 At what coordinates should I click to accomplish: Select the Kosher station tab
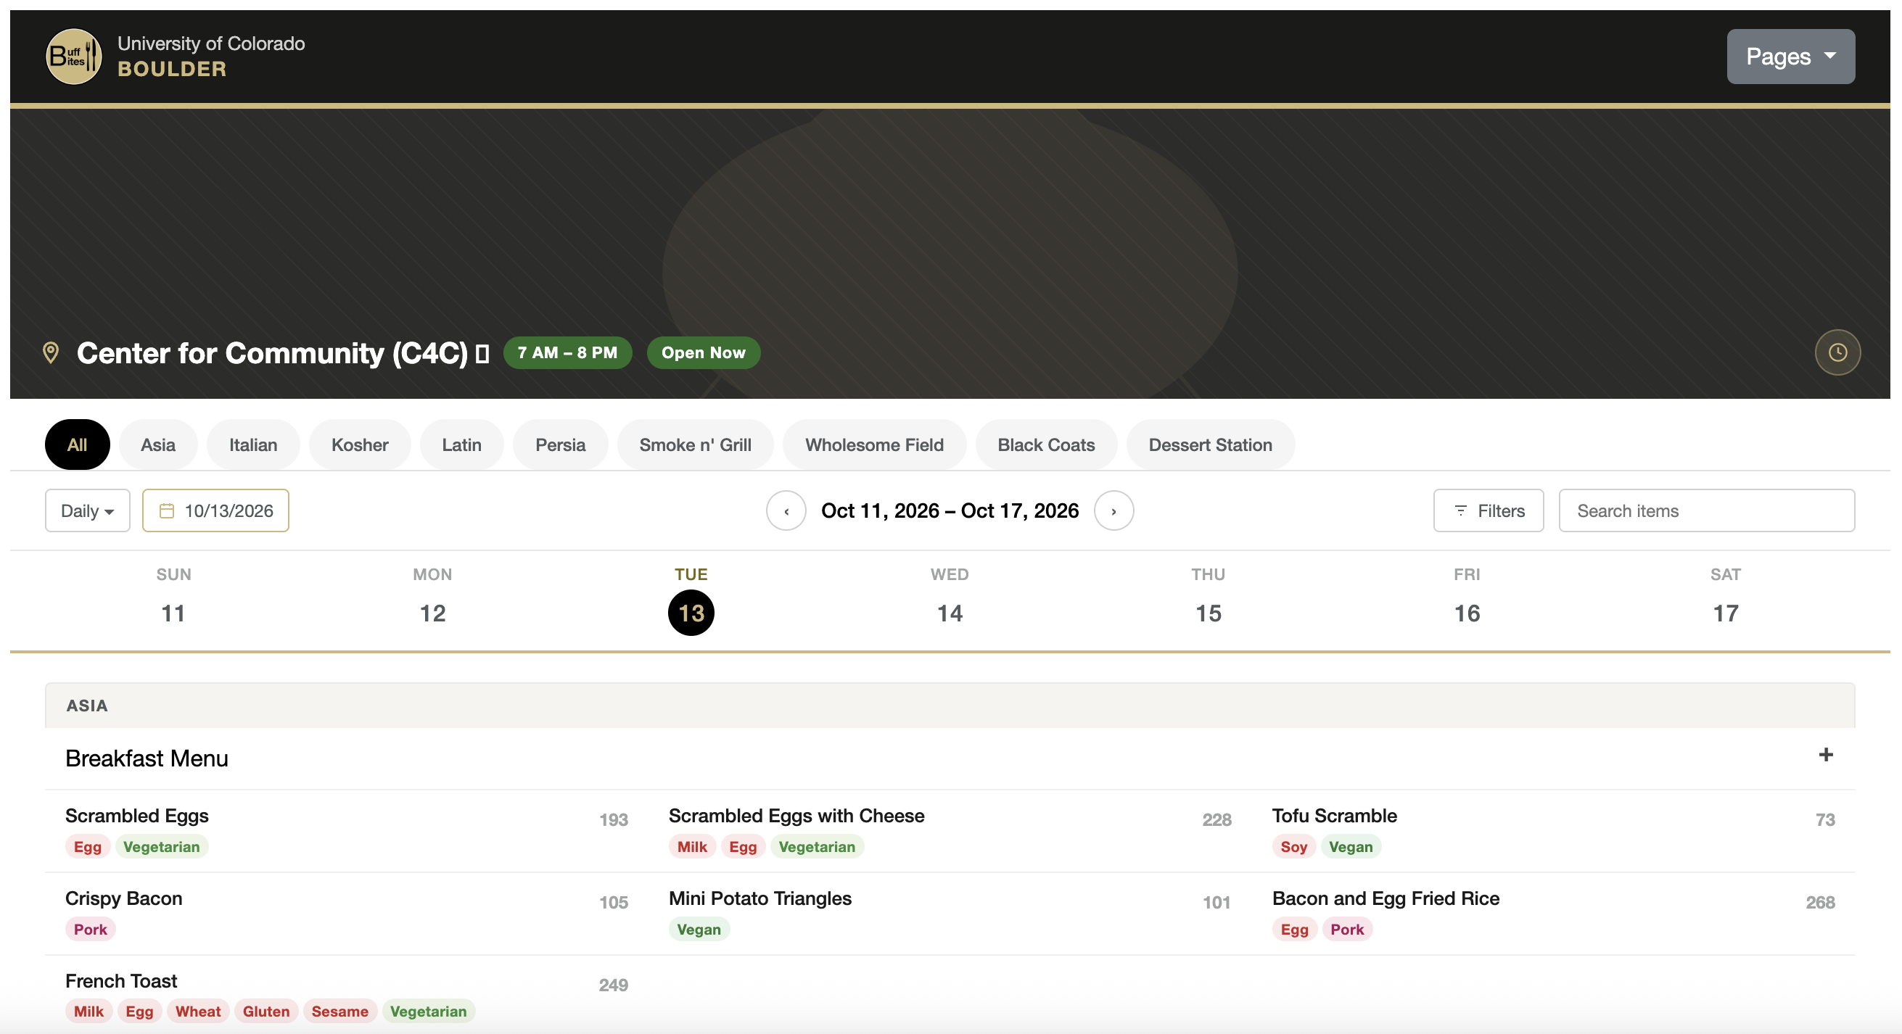(x=360, y=445)
